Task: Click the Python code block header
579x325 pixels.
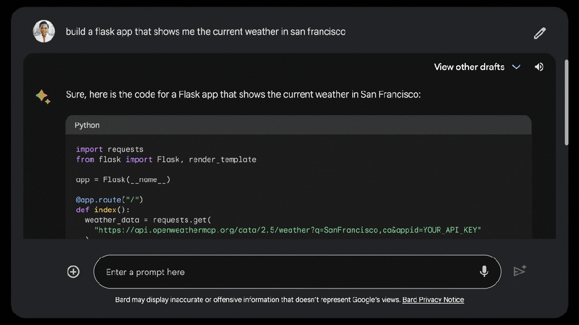Action: click(x=298, y=125)
